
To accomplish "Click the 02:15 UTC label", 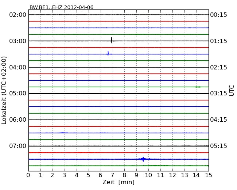I will tap(218, 67).
